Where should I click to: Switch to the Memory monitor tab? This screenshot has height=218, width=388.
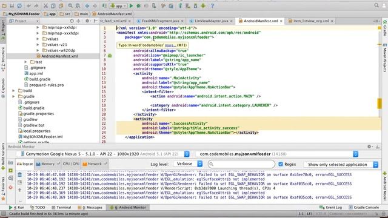tap(47, 164)
